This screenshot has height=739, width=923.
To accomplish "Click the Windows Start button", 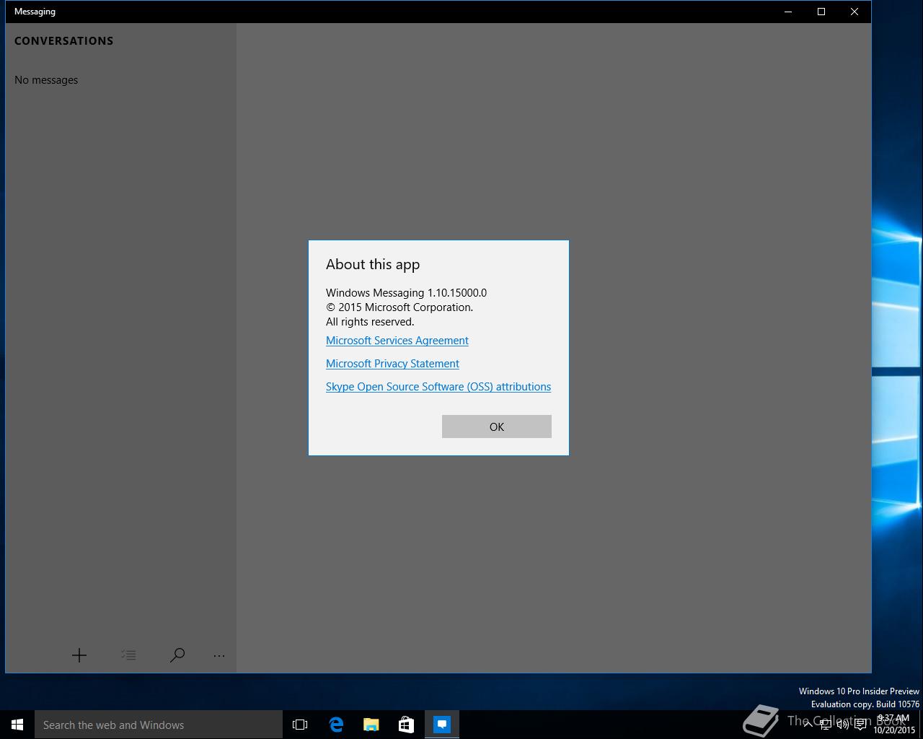I will coord(17,725).
